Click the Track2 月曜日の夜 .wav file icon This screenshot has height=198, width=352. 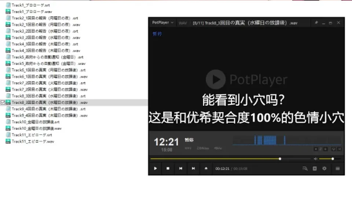coord(8,24)
